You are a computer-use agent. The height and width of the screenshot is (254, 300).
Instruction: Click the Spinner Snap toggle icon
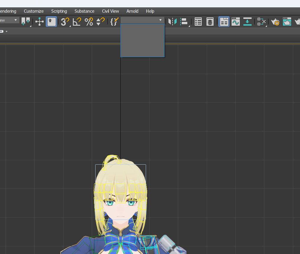point(101,22)
